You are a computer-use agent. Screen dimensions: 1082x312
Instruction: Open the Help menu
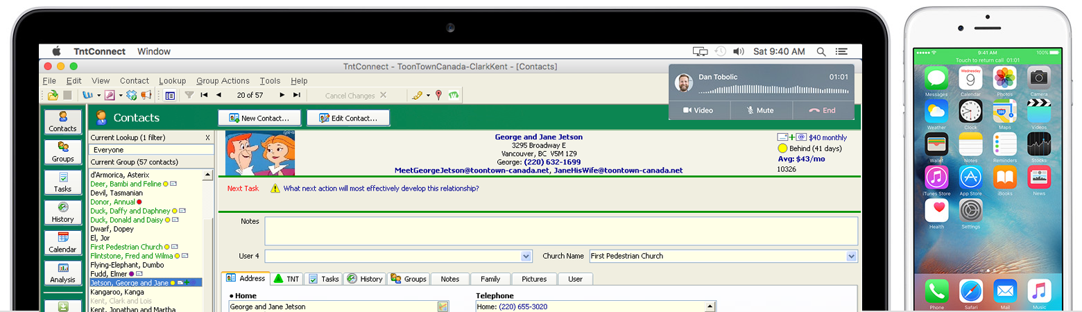[x=299, y=81]
